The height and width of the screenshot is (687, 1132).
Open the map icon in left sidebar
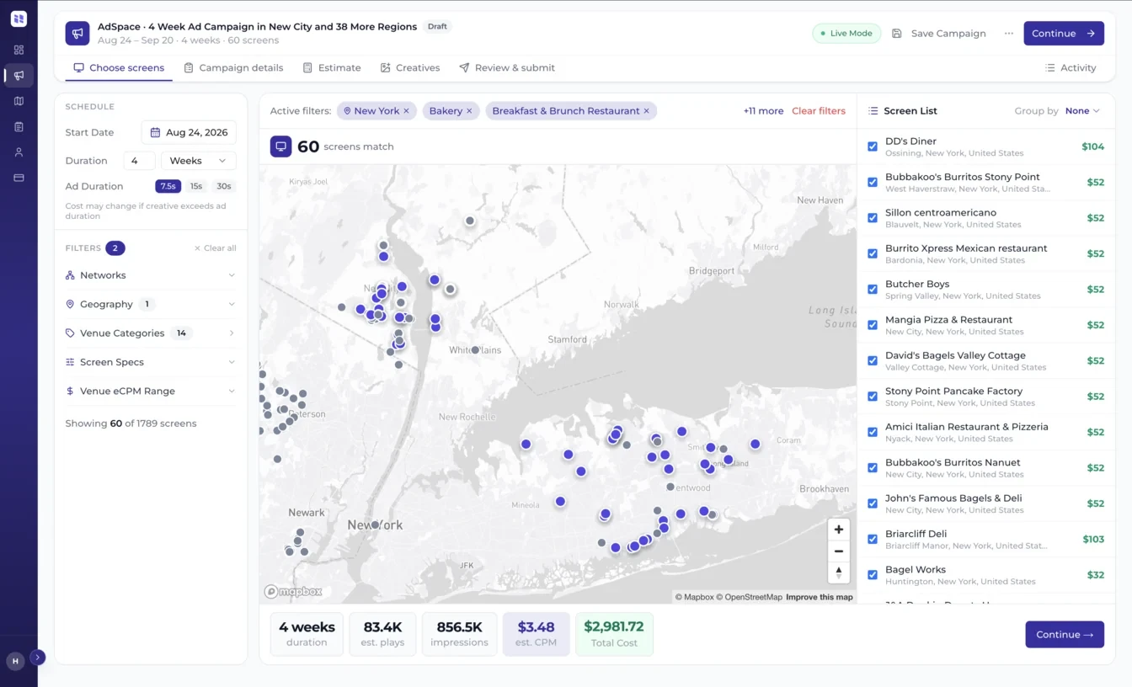point(19,101)
